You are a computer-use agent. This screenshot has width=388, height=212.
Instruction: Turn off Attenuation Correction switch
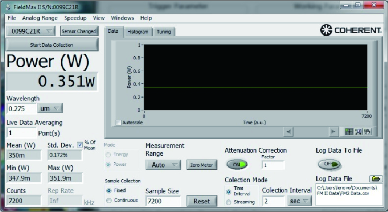[x=237, y=164]
